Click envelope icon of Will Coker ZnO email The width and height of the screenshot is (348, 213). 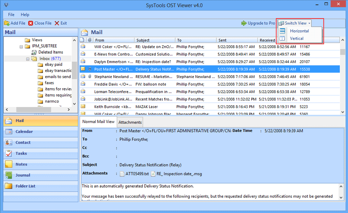coord(83,46)
